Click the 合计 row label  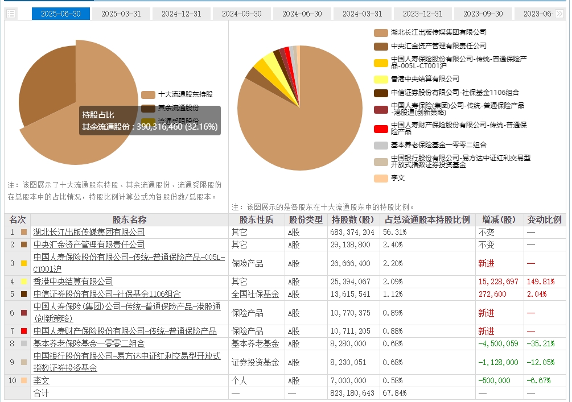click(x=41, y=393)
